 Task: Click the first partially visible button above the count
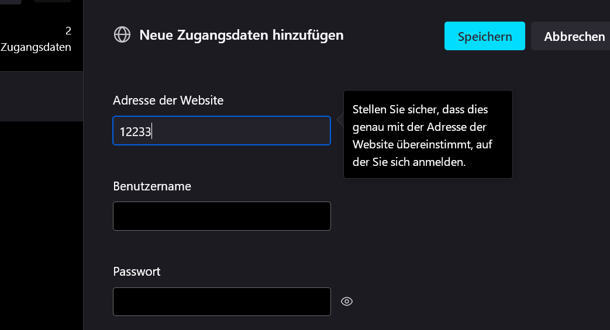pos(11,1)
